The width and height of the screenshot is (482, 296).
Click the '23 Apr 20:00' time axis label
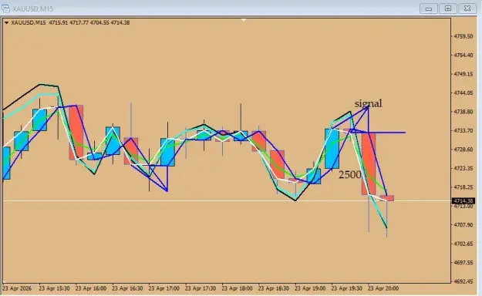tap(383, 288)
